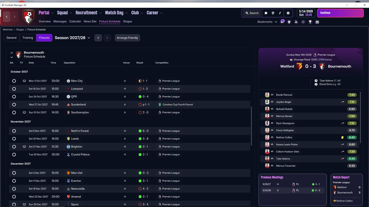Select the Leeds fixture radio button

pyautogui.click(x=14, y=139)
